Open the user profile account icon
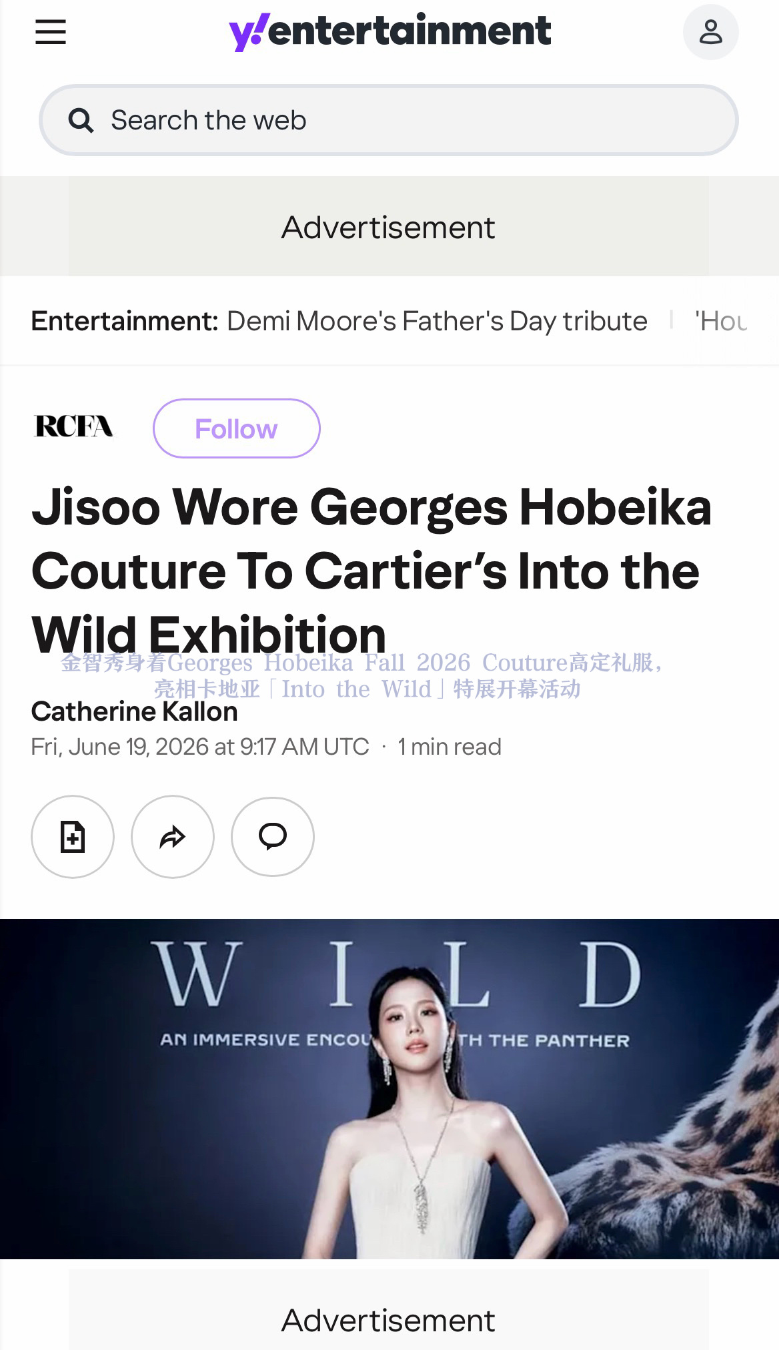This screenshot has height=1350, width=779. (x=710, y=31)
